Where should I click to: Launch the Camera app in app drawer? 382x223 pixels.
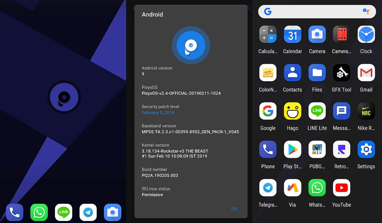(x=317, y=34)
